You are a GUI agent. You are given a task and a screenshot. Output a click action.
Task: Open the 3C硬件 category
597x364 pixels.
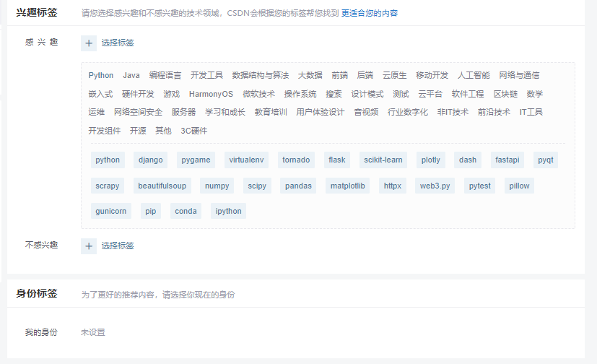pos(193,131)
